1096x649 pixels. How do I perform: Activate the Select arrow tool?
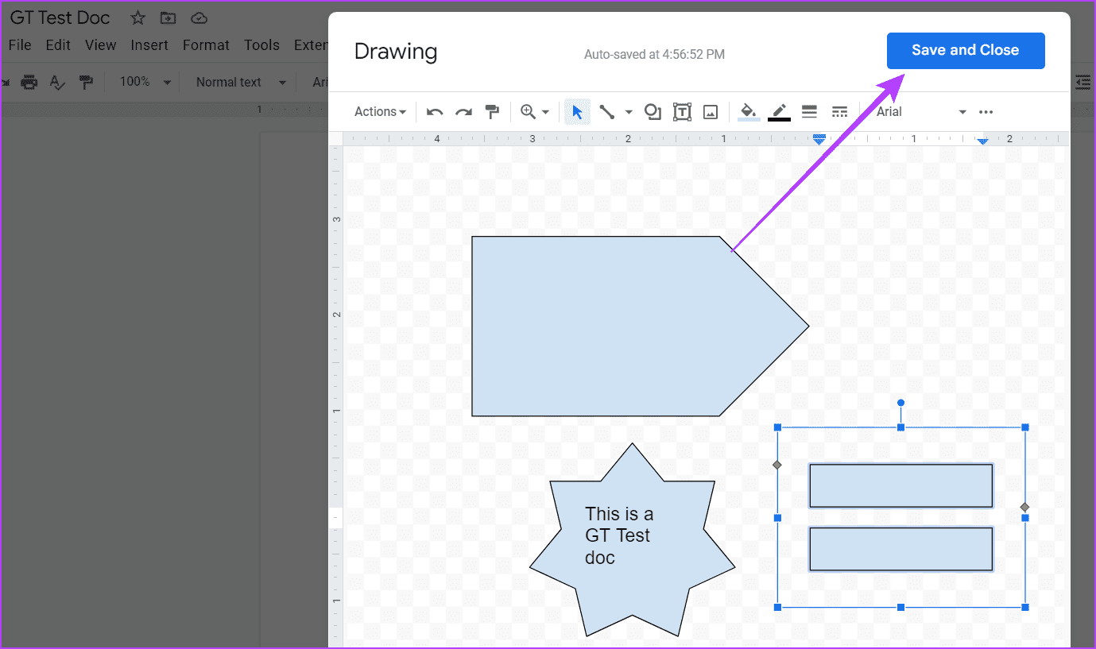577,112
